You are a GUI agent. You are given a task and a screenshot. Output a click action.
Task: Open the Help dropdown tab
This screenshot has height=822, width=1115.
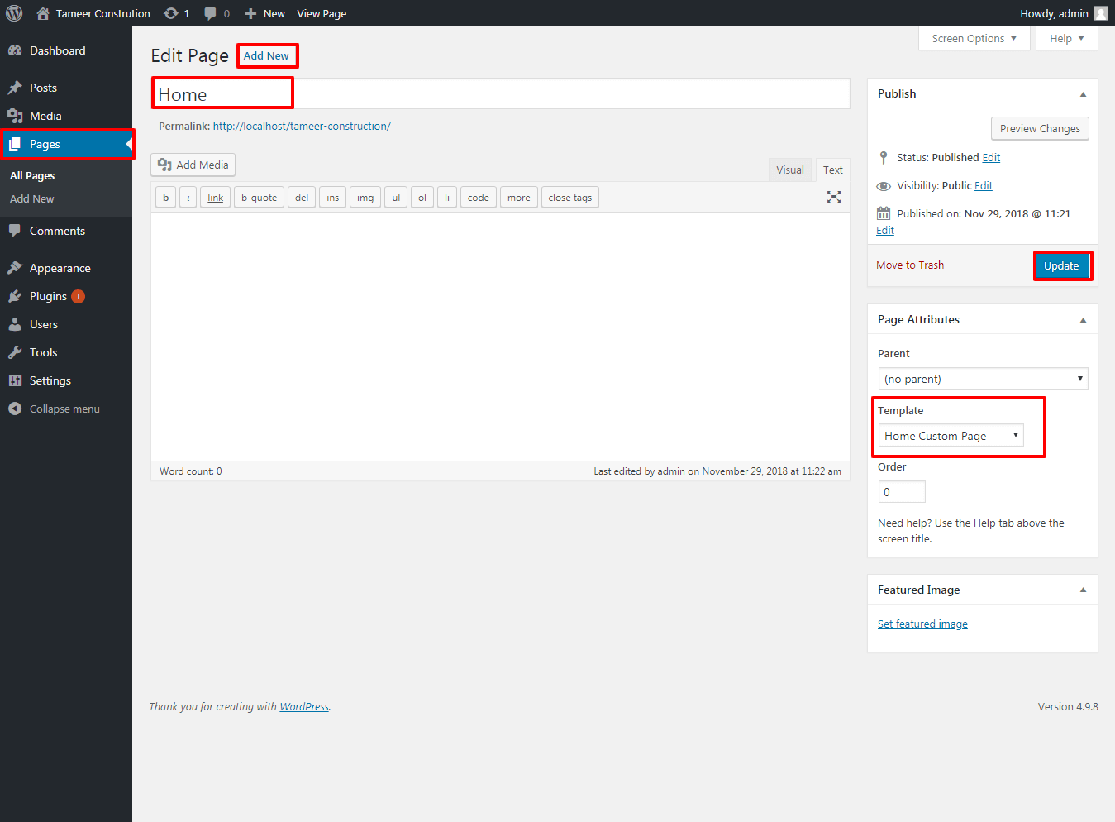[1067, 38]
